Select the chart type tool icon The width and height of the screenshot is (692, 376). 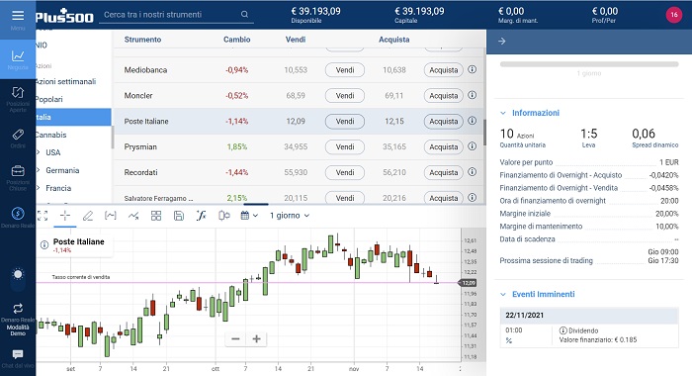pos(111,216)
